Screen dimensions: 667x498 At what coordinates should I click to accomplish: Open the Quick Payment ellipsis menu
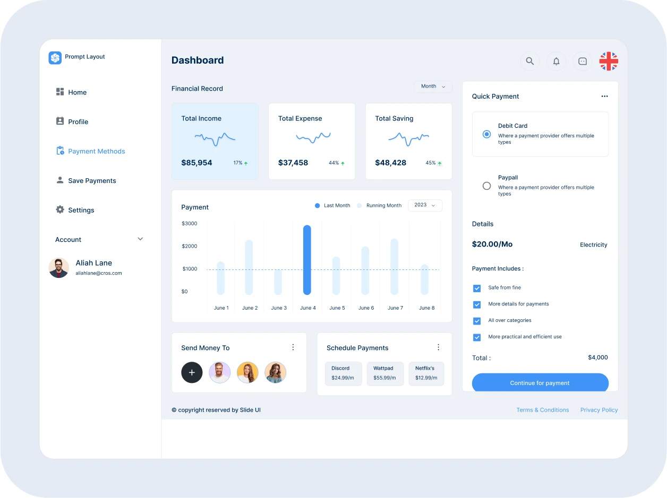click(x=604, y=96)
